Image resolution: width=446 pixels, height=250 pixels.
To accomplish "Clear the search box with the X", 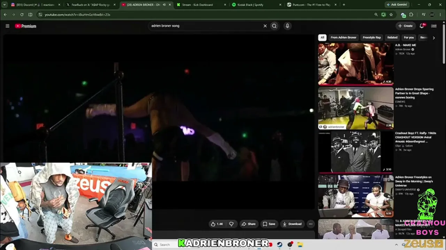I will click(x=265, y=26).
